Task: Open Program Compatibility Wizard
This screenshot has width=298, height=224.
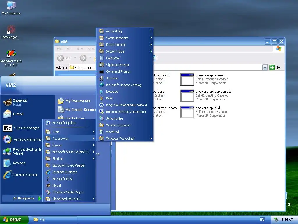Action: tap(125, 105)
